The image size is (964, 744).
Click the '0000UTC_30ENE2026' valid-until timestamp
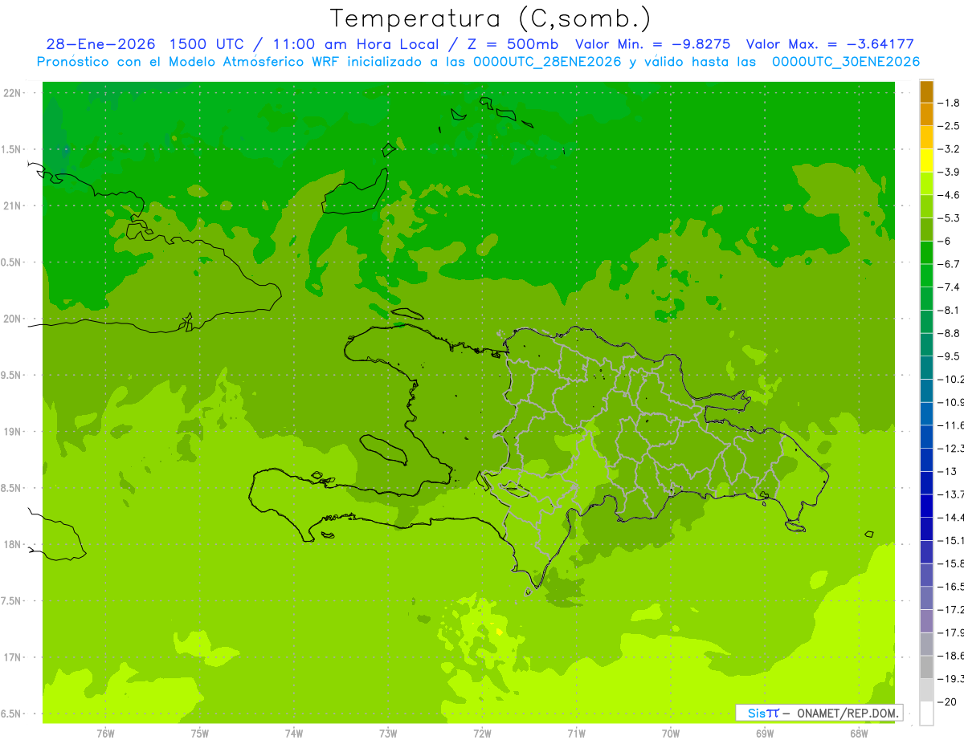click(x=846, y=62)
